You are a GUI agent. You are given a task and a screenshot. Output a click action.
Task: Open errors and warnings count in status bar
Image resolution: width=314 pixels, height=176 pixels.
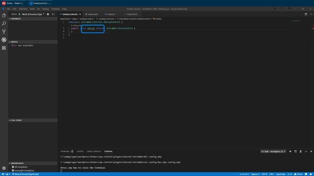(x=6, y=174)
